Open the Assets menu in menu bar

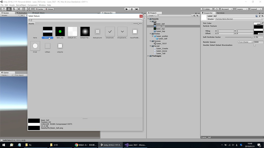12,5
